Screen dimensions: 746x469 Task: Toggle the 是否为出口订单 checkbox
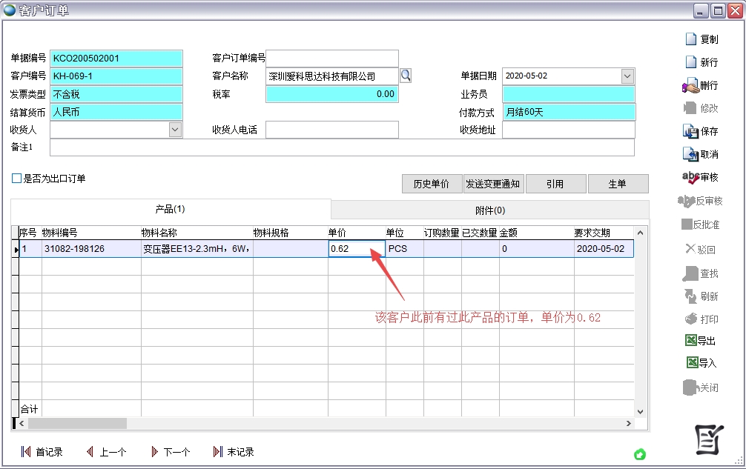17,179
